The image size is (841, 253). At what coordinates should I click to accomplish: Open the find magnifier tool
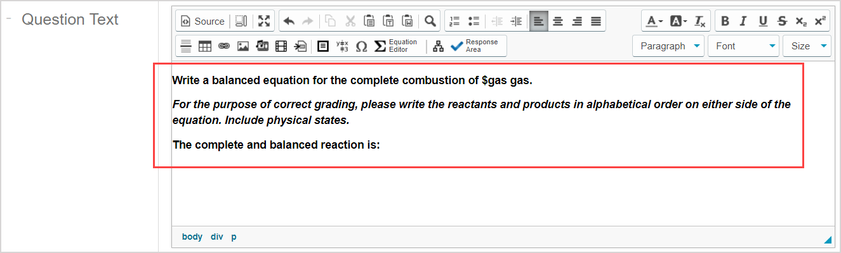(430, 21)
